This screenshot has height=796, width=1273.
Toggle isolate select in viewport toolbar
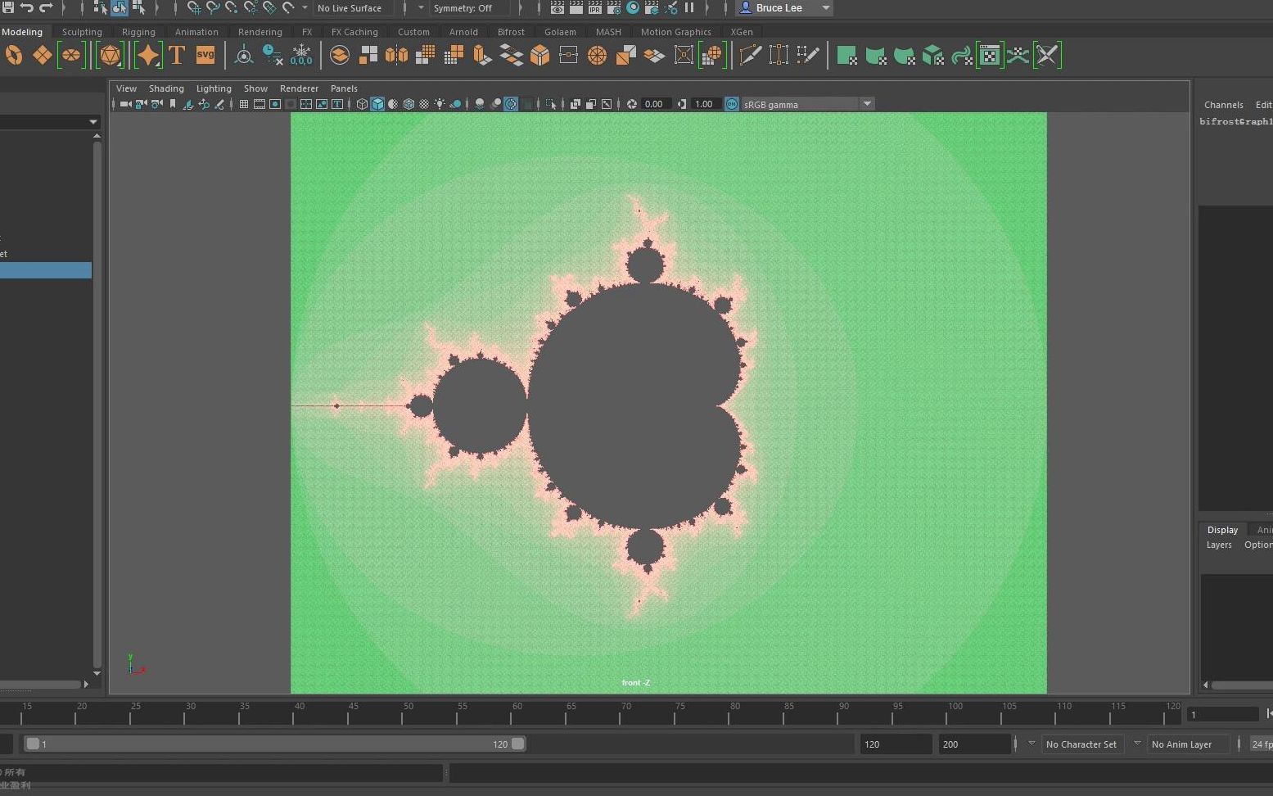tap(551, 104)
